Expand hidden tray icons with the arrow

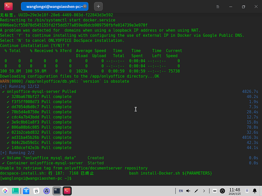[204, 191]
